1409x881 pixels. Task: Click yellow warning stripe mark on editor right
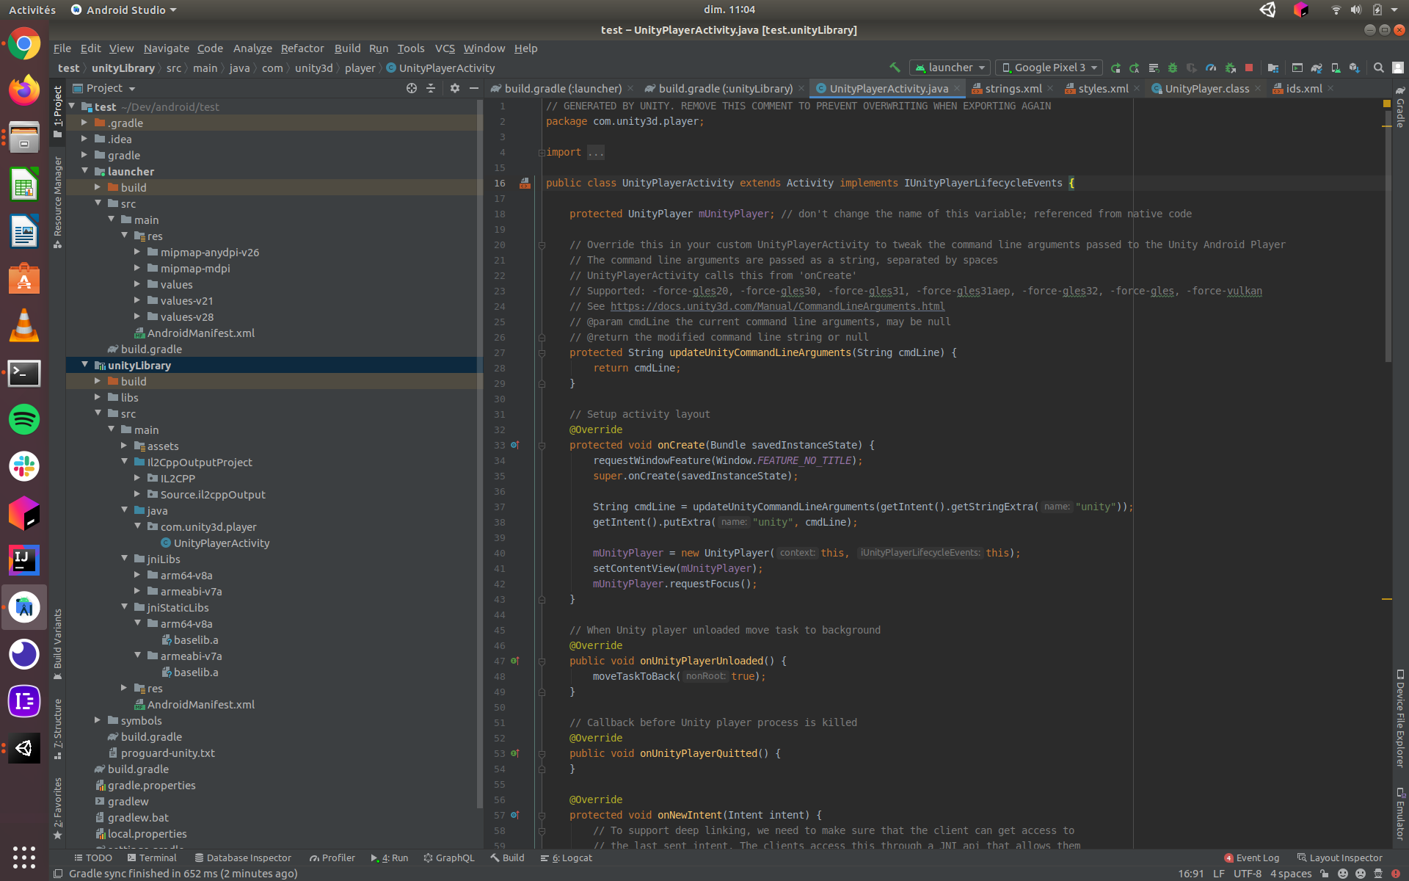coord(1387,599)
